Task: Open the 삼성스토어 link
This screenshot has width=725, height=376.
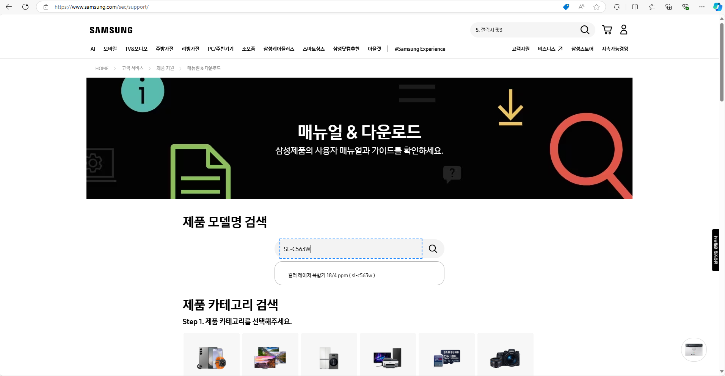Action: coord(582,49)
